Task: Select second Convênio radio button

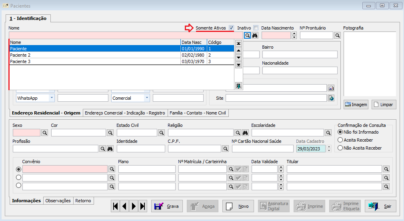Action: coord(18,177)
